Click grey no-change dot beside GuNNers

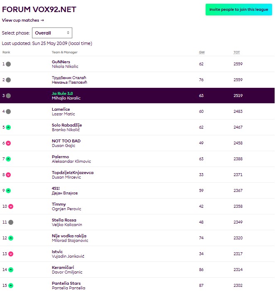[x=8, y=64]
